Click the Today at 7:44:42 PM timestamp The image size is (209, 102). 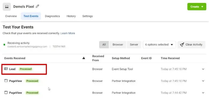tap(174, 93)
